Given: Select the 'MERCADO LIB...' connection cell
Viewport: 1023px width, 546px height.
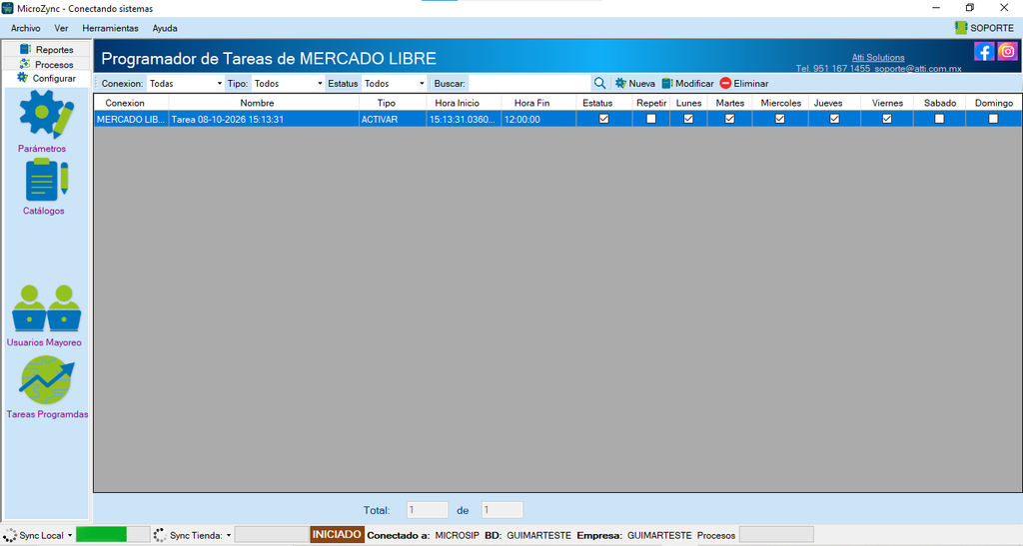Looking at the screenshot, I should [131, 119].
